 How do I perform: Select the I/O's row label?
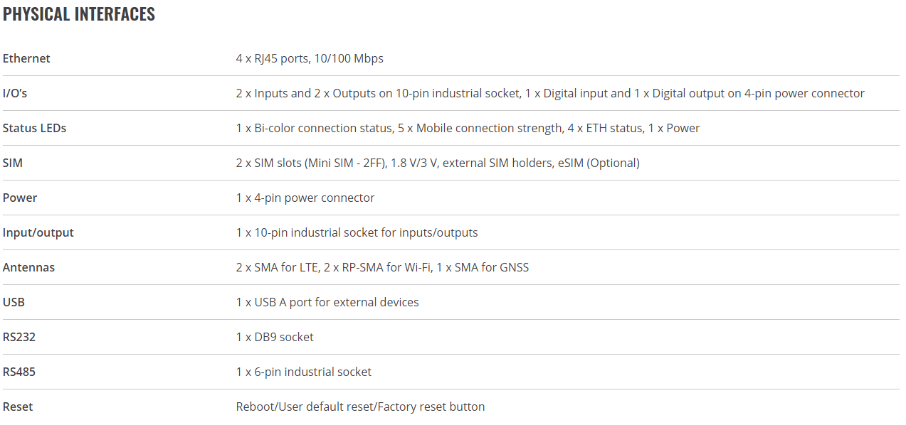tap(15, 93)
